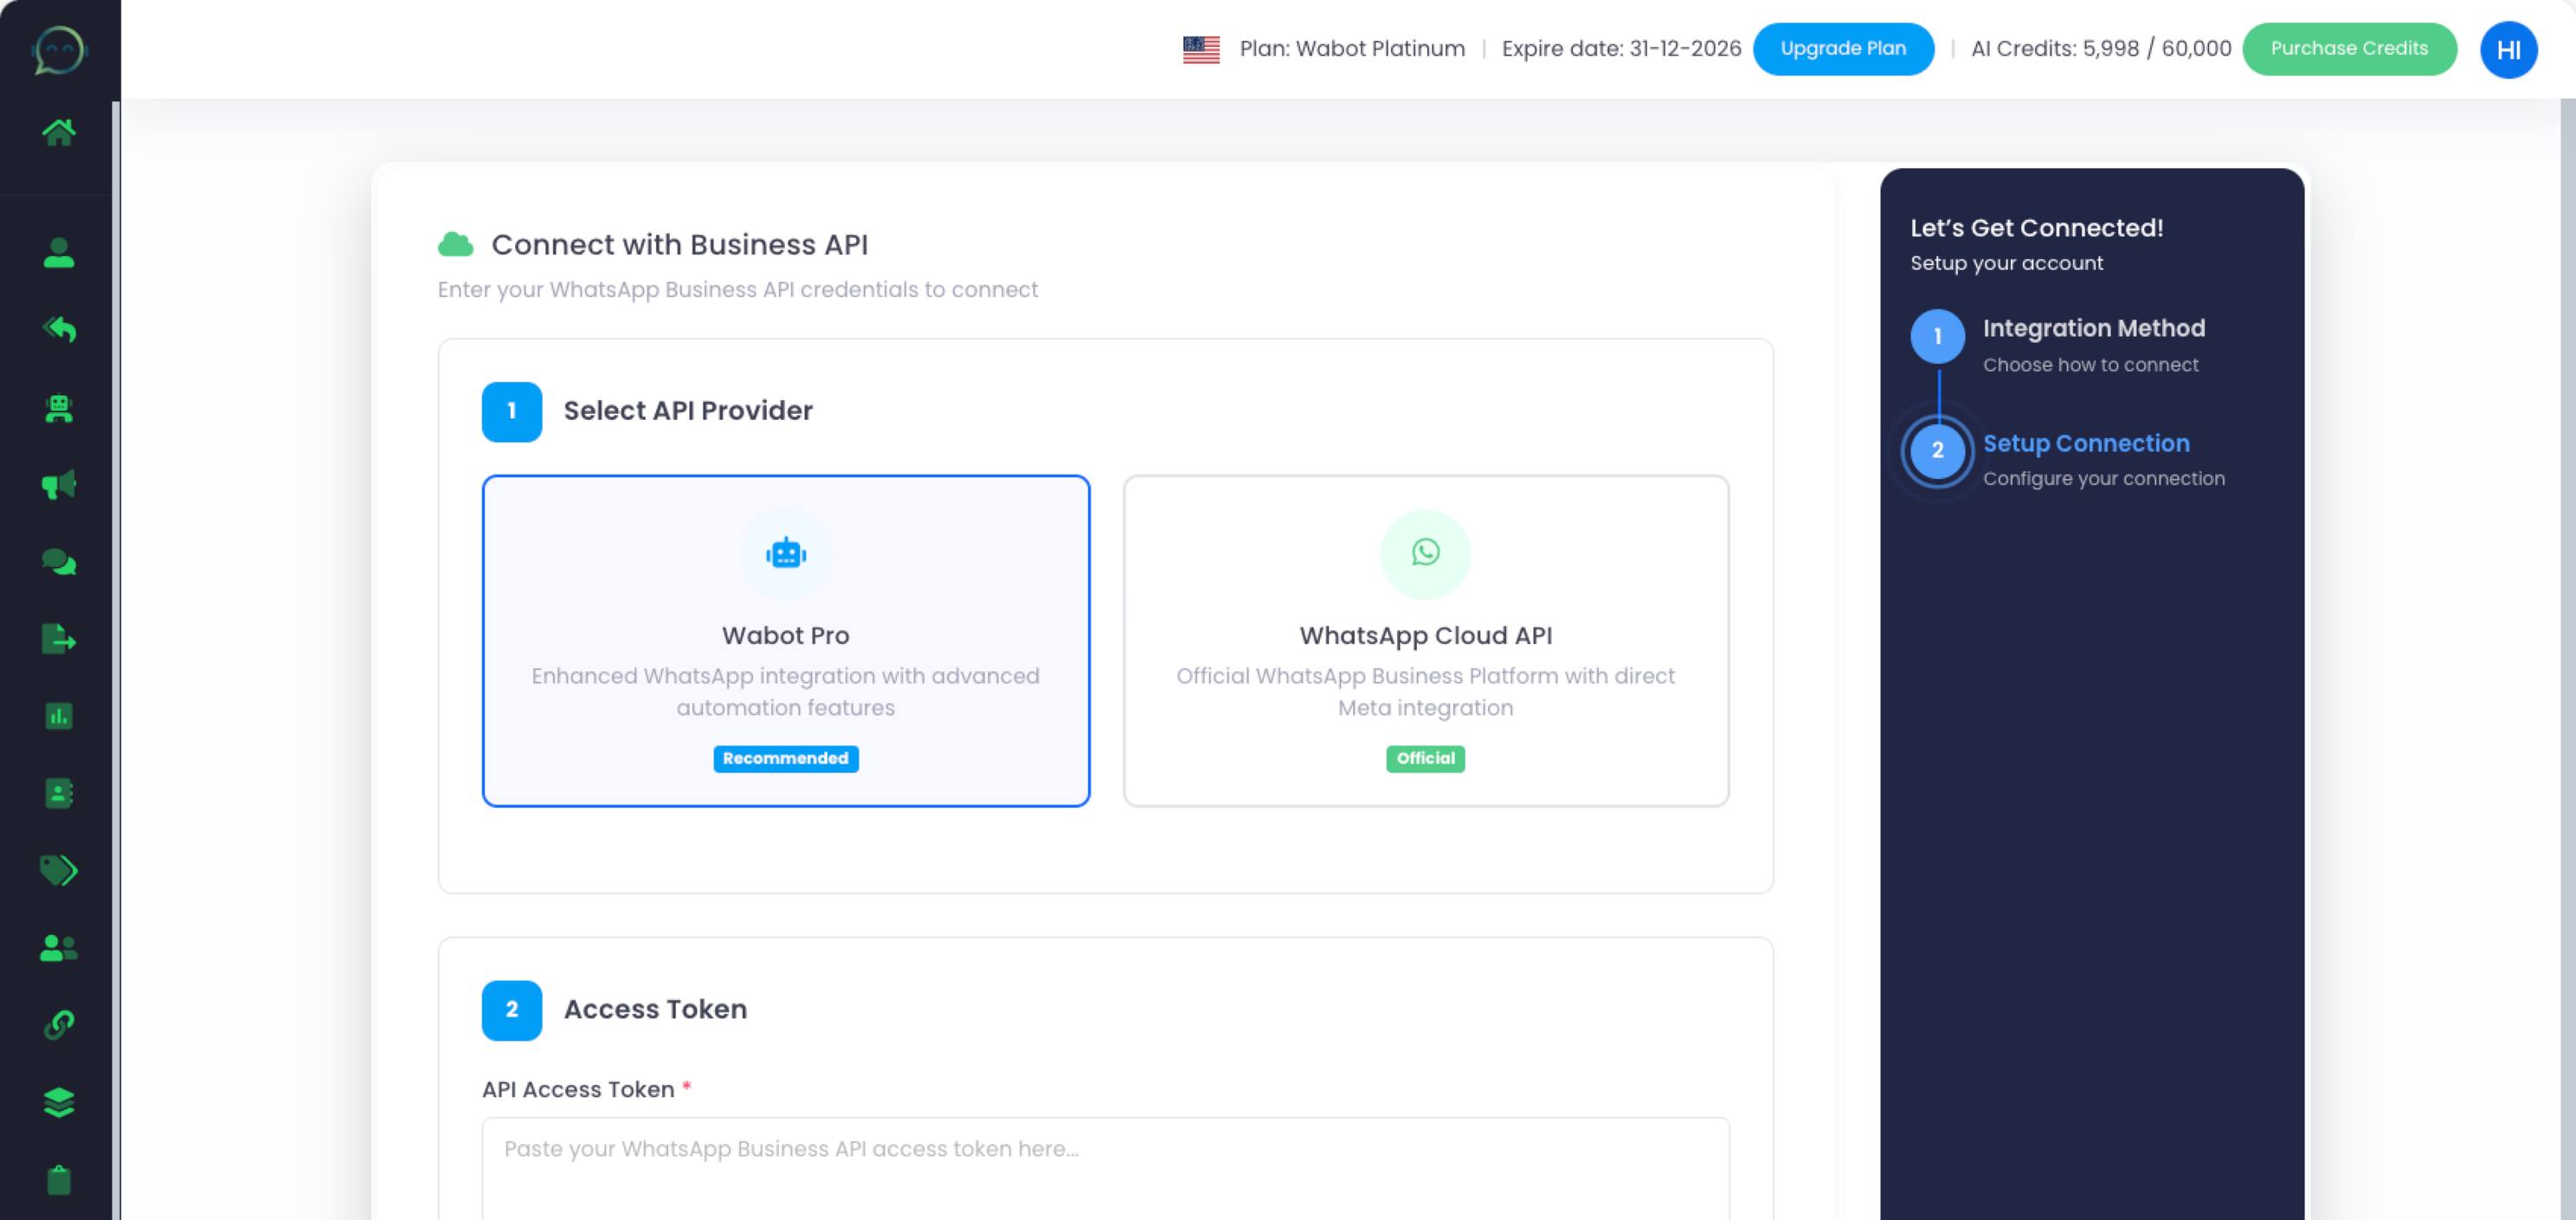
Task: Open the chat bubbles sidebar icon
Action: 59,562
